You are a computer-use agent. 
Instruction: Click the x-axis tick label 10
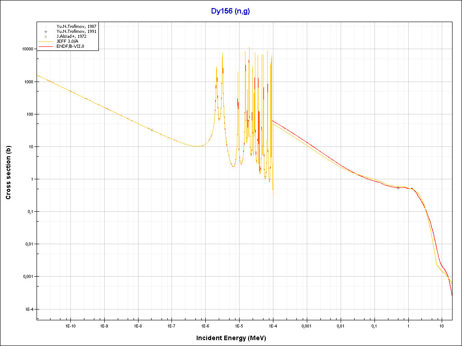coord(442,325)
